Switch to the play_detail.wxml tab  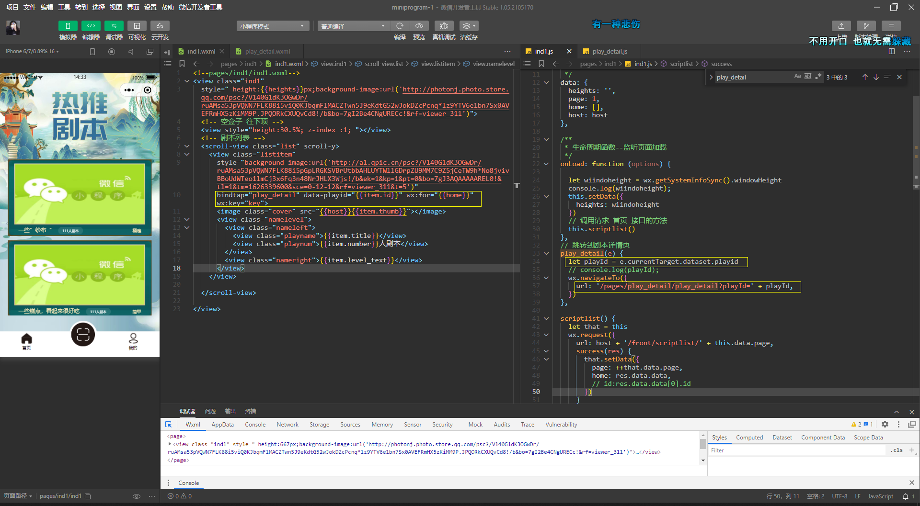(x=267, y=51)
